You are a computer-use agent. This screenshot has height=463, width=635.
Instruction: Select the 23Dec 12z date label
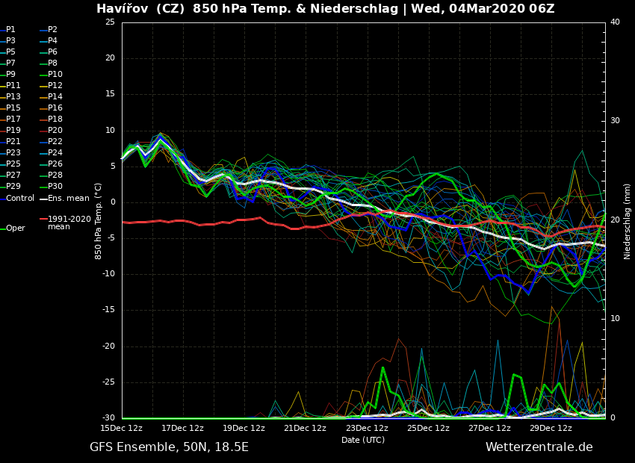367,428
